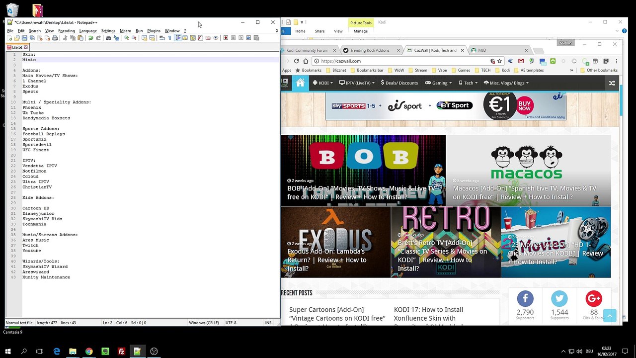Expand the Tech dropdown on CazWall
636x358 pixels.
[468, 83]
